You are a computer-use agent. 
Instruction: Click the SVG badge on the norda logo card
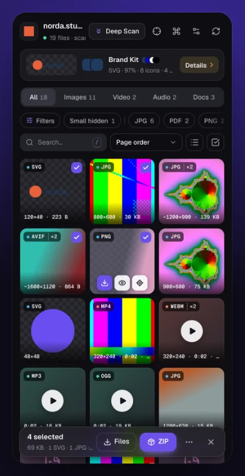click(34, 167)
